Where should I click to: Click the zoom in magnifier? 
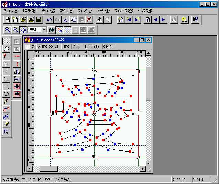pos(7,30)
